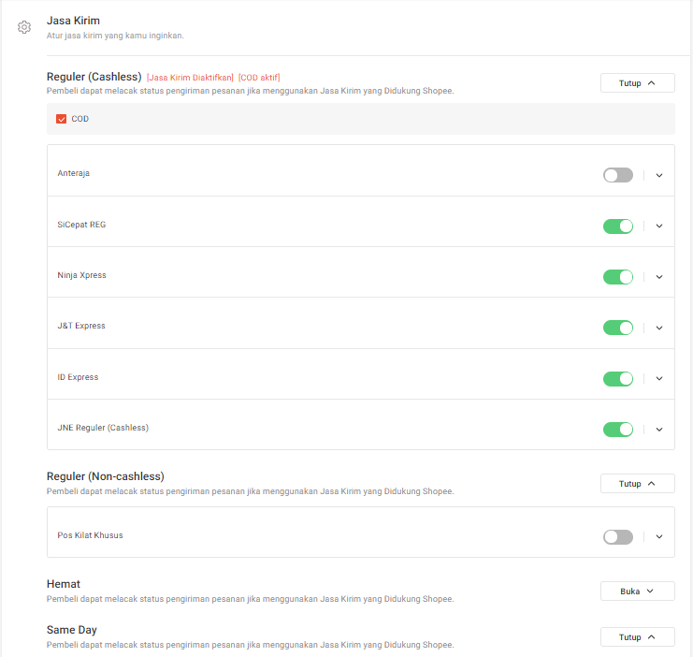Uncheck the COD checkbox
The width and height of the screenshot is (693, 657).
(61, 119)
